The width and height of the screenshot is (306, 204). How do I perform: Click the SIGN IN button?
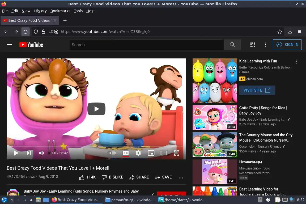287,45
